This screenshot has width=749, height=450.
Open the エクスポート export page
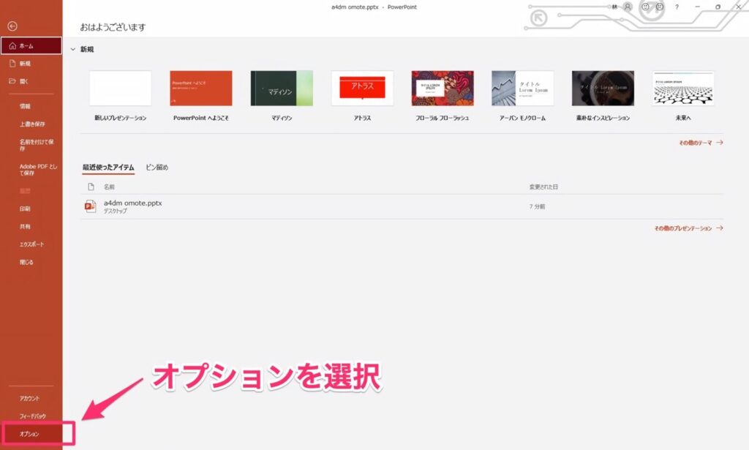(31, 244)
